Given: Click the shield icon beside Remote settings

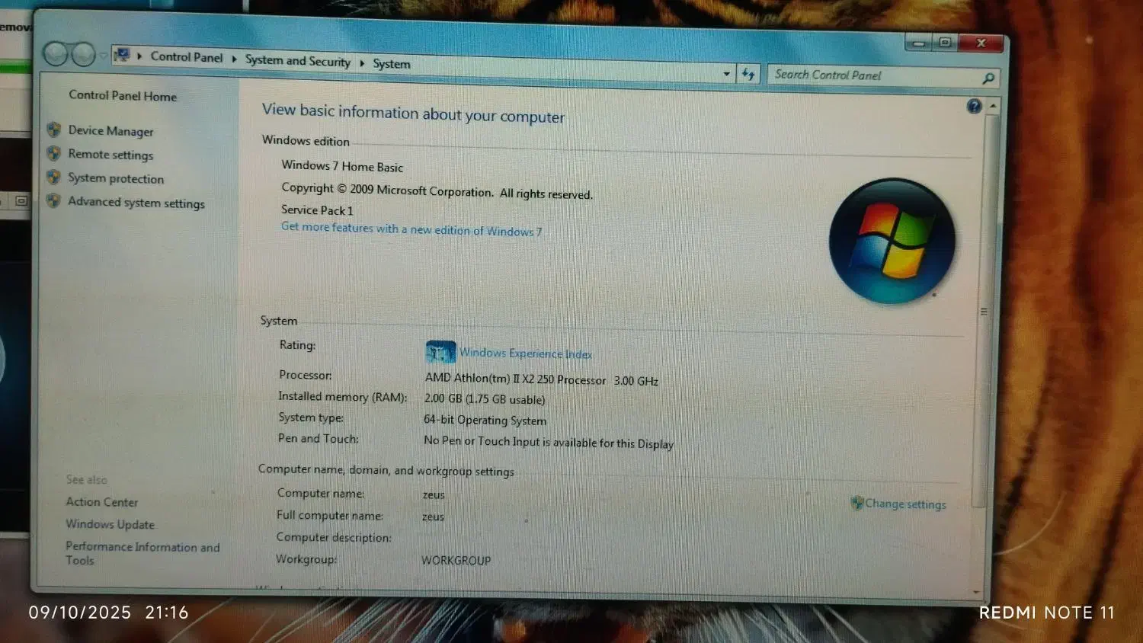Looking at the screenshot, I should 53,153.
